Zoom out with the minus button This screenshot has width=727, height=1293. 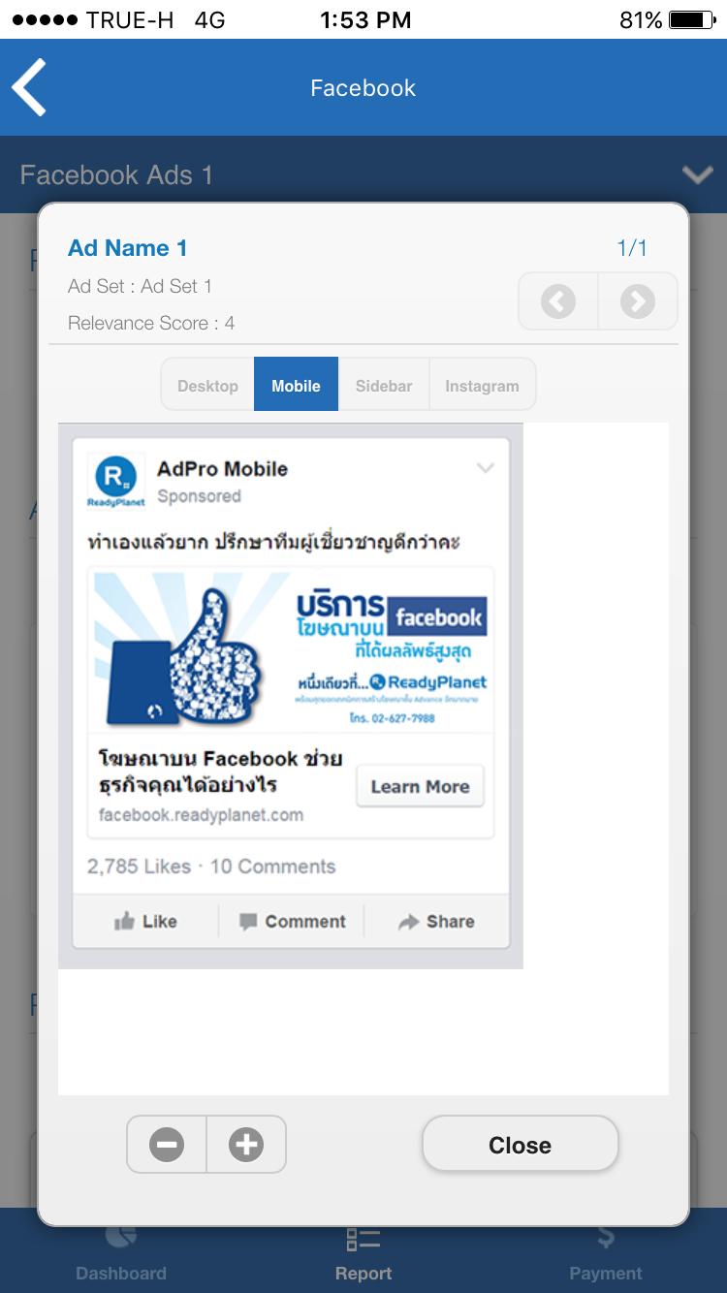click(x=167, y=1145)
